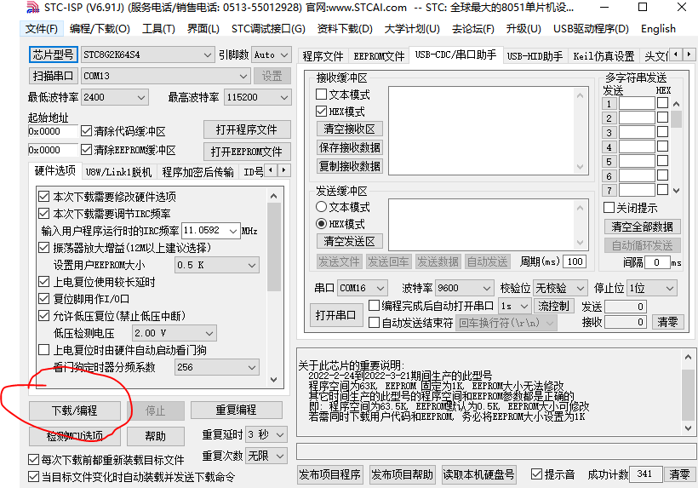Toggle HEX checkbox for send row 1
Screen dimensions: 698x488
(x=662, y=103)
